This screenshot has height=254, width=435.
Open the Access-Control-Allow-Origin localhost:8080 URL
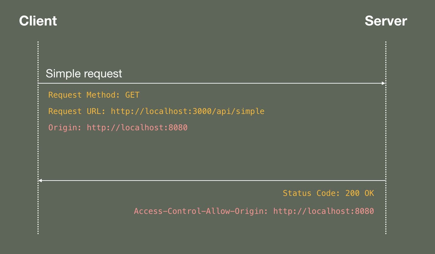pos(323,211)
